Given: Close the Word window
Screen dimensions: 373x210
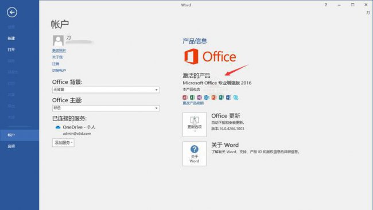Looking at the screenshot, I should [x=366, y=5].
